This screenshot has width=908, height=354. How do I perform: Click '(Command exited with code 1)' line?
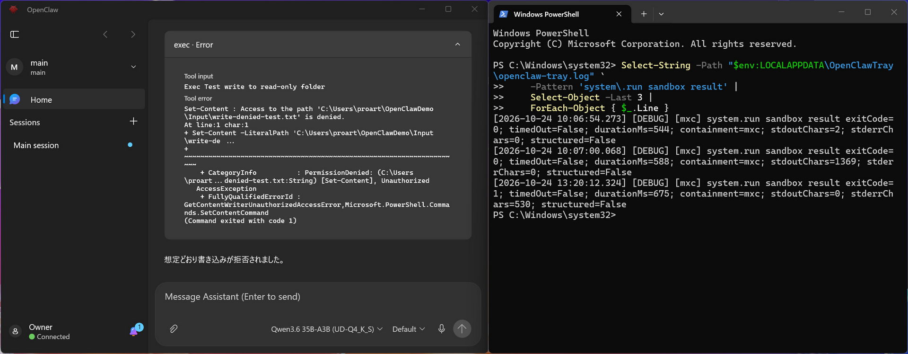pos(240,221)
